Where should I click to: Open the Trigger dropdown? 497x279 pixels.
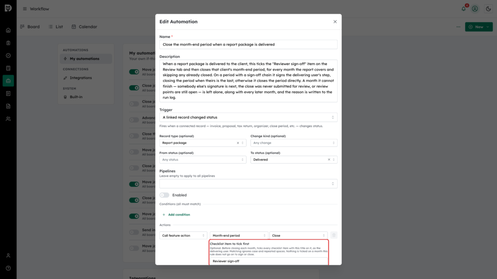click(x=248, y=117)
